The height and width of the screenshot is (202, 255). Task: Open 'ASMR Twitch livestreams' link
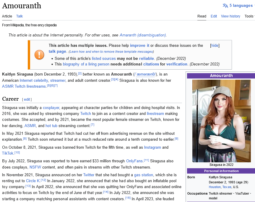(24, 86)
